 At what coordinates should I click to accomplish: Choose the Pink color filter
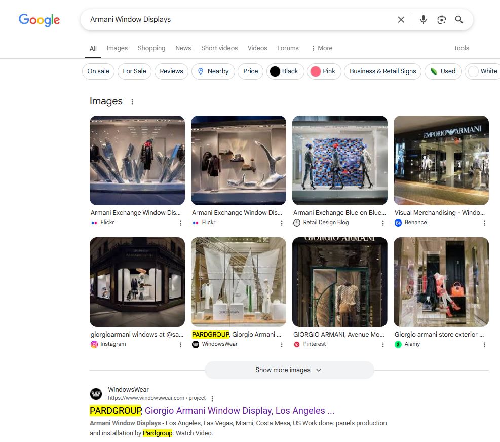point(324,71)
